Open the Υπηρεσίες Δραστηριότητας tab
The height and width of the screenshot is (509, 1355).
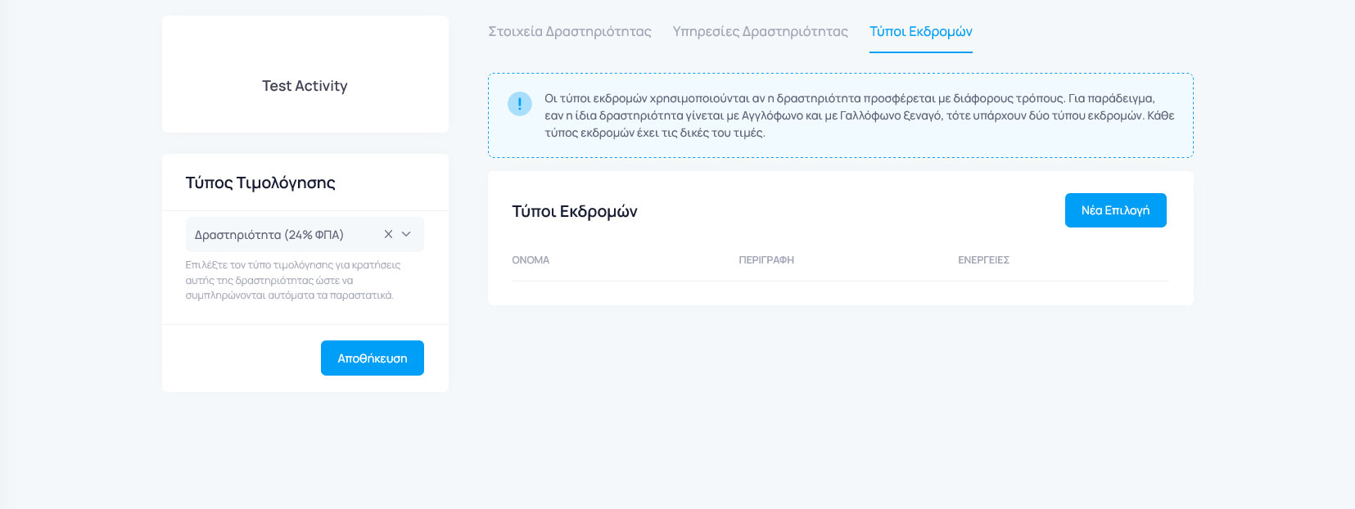[x=760, y=32]
